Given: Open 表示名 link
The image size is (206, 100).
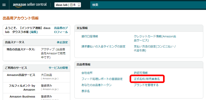Looking at the screenshot, I should click(x=86, y=91).
